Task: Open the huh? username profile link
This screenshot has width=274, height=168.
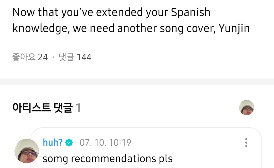Action: pos(53,142)
